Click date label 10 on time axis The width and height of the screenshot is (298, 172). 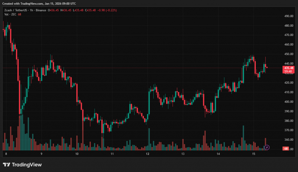pyautogui.click(x=77, y=154)
